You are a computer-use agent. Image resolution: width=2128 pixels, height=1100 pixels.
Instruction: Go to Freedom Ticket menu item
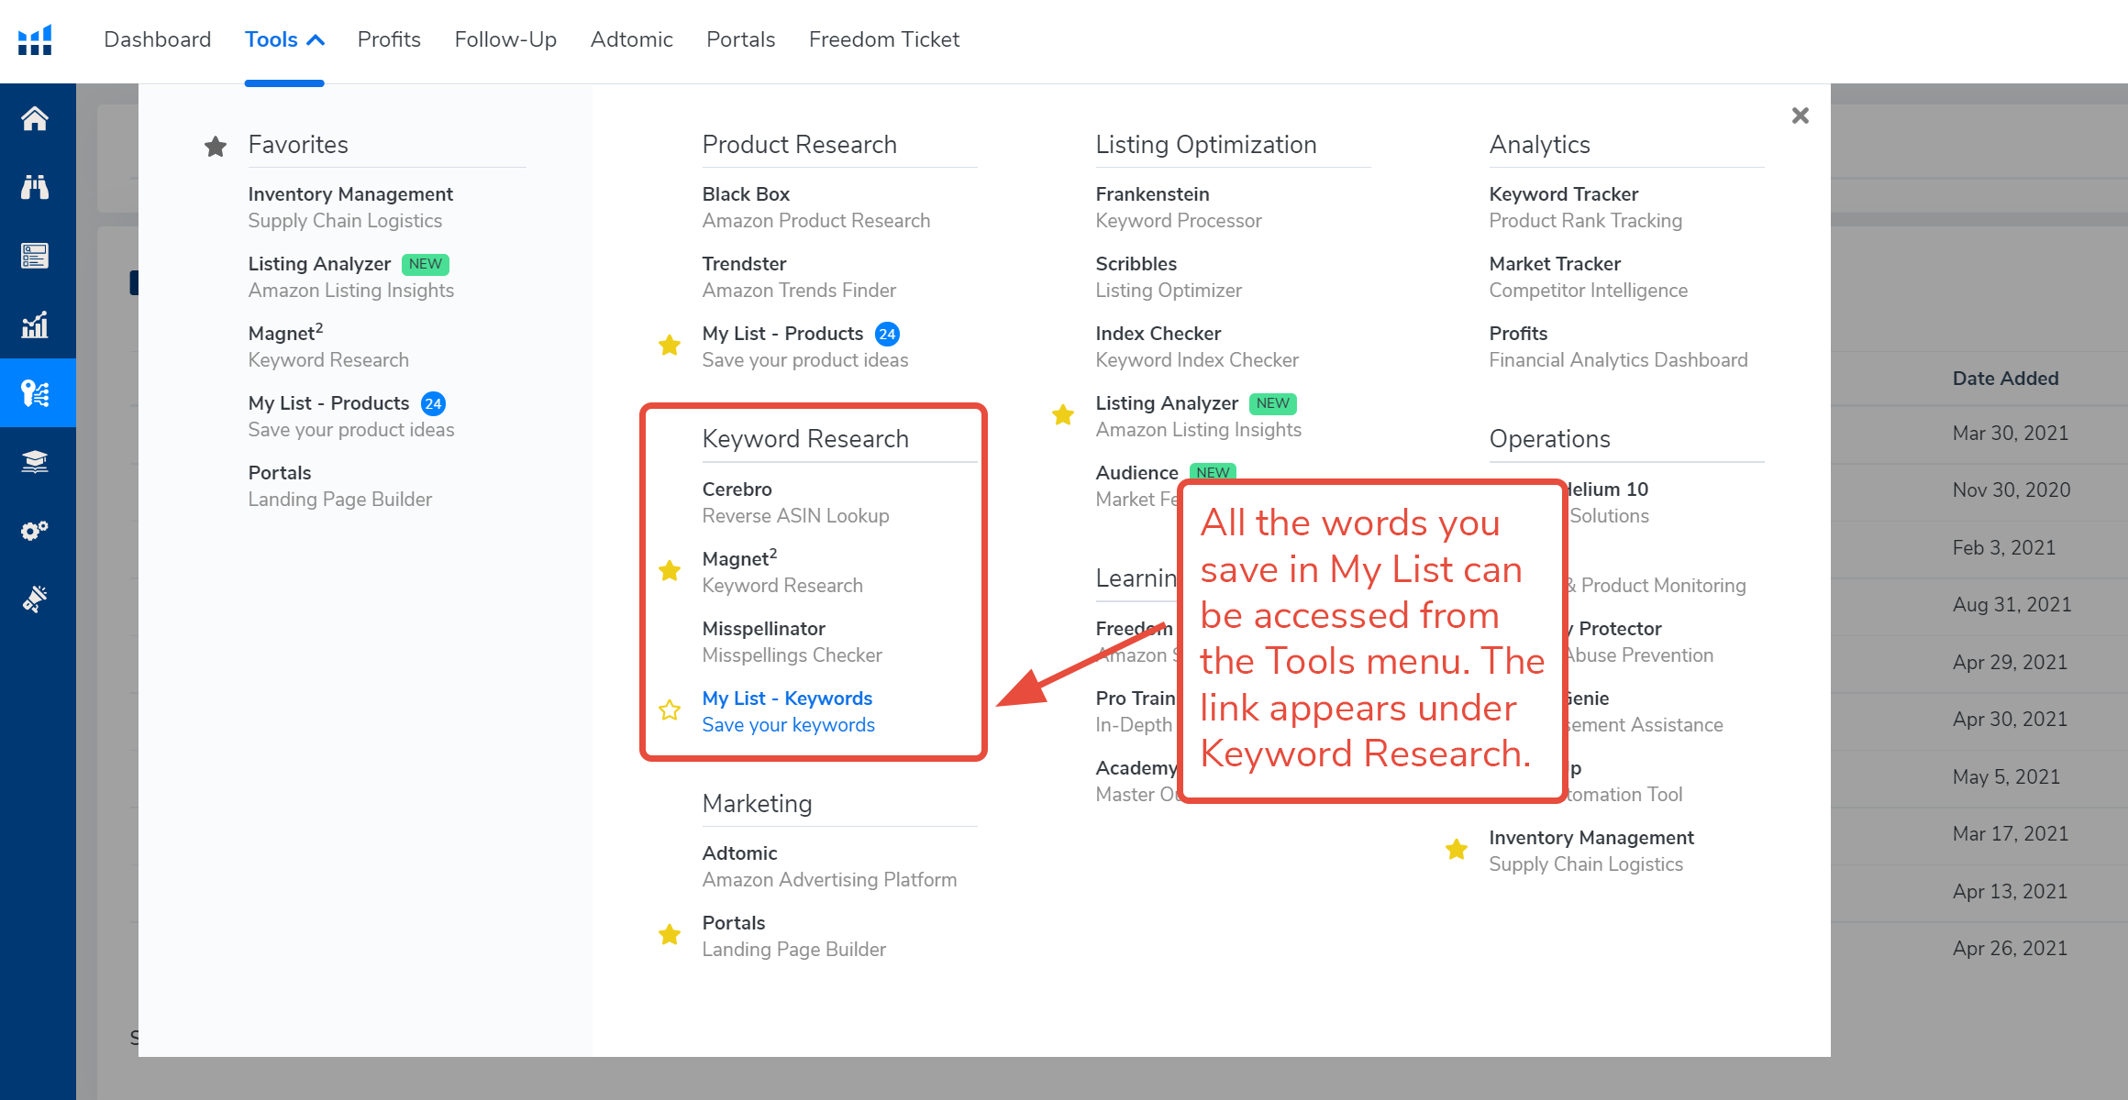(883, 39)
